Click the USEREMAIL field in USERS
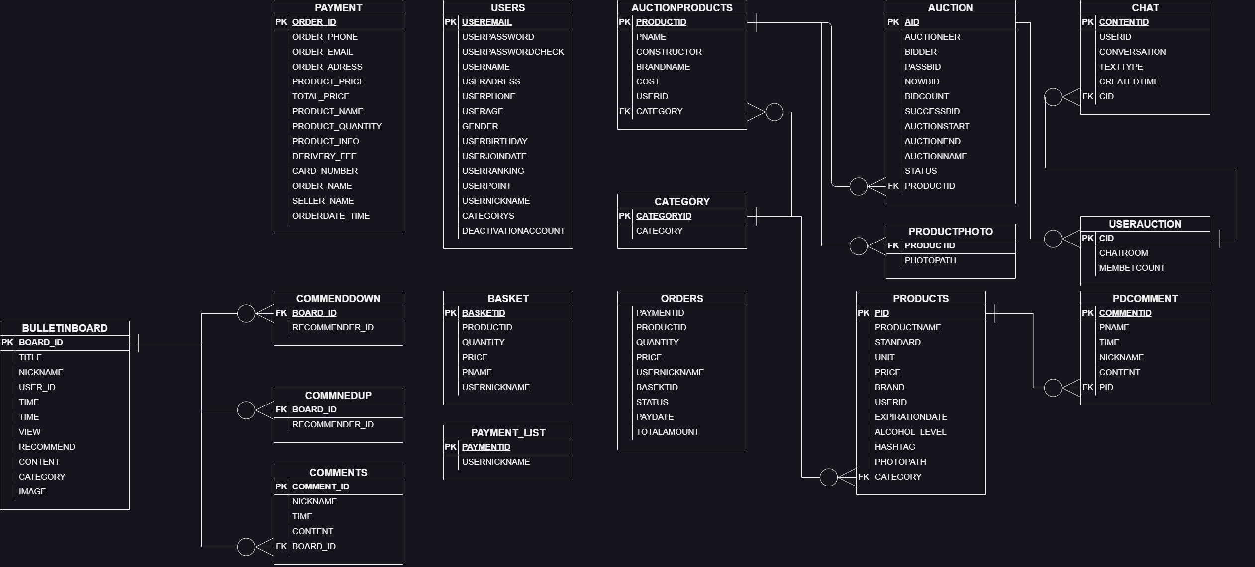 click(485, 22)
